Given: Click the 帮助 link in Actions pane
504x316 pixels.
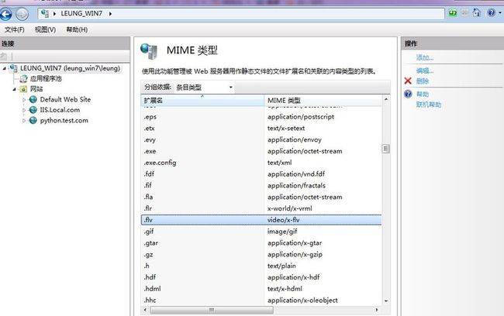Looking at the screenshot, I should click(x=423, y=94).
